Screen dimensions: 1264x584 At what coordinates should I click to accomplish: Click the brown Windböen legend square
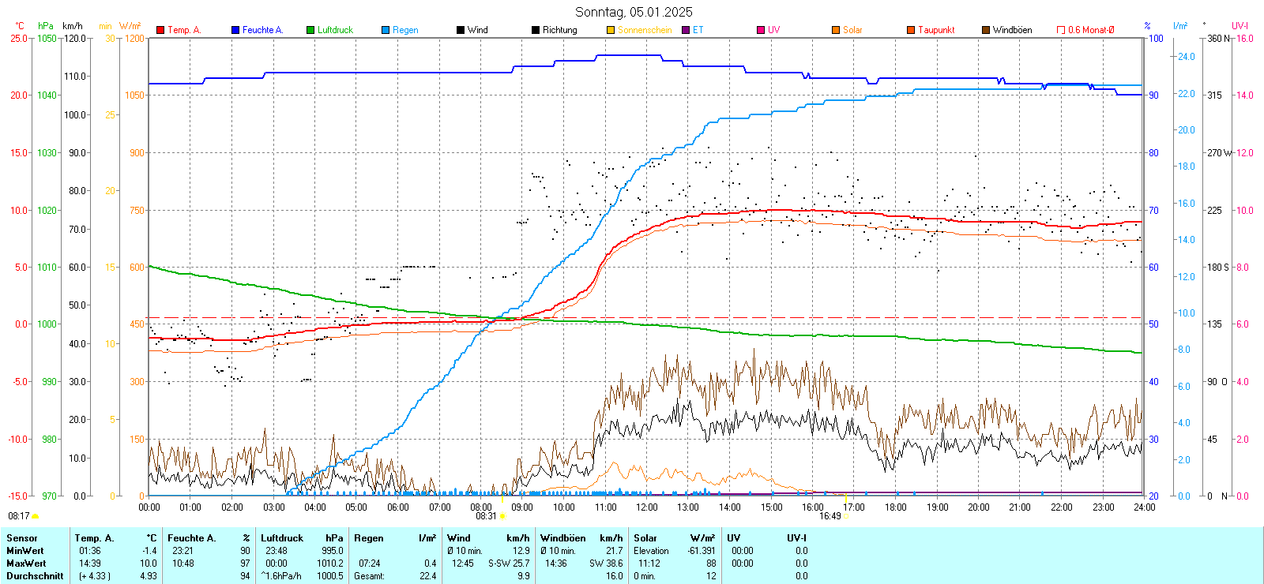[986, 30]
